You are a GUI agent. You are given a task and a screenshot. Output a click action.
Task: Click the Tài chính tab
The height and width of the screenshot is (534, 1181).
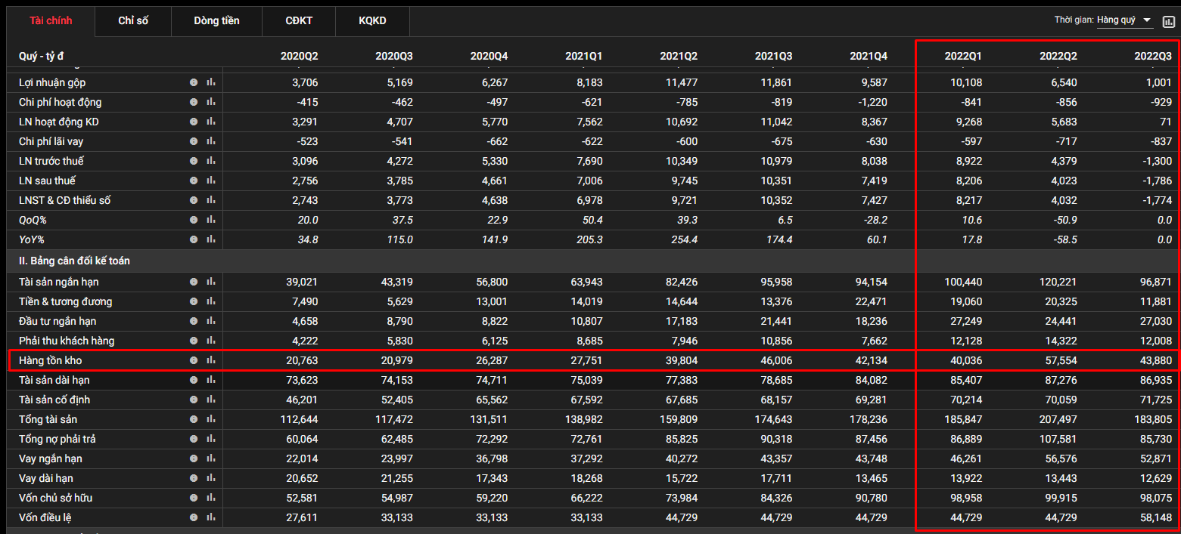tap(51, 21)
